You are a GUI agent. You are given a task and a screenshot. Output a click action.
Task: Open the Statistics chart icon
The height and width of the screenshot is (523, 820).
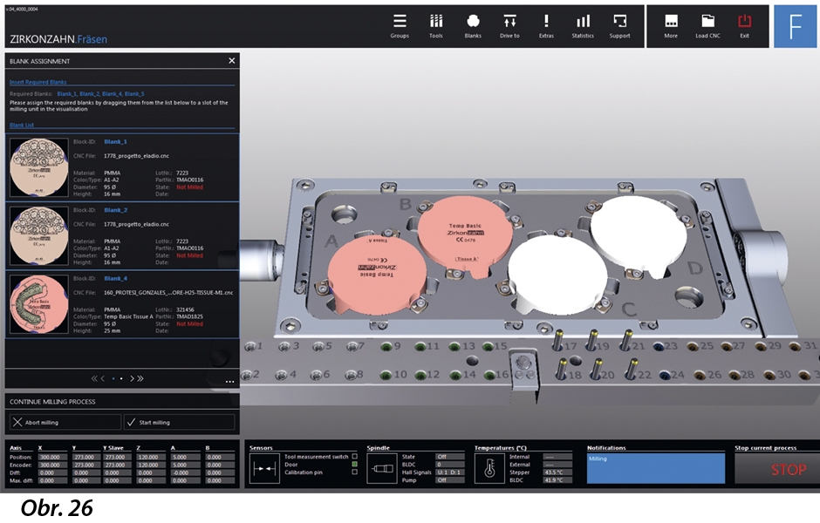pos(583,25)
